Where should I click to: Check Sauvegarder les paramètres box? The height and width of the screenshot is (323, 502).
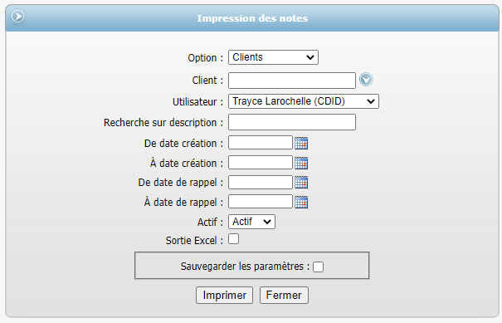(319, 267)
